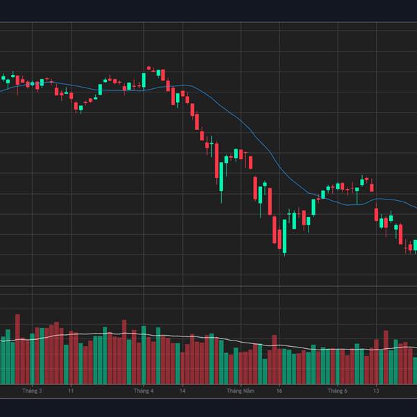This screenshot has height=417, width=417.
Task: Click the "16" date label on time axis
Action: [x=279, y=391]
